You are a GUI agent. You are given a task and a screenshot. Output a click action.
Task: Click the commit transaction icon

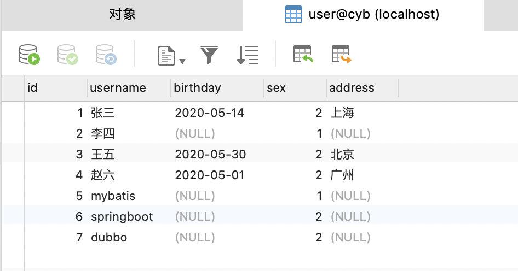[68, 55]
